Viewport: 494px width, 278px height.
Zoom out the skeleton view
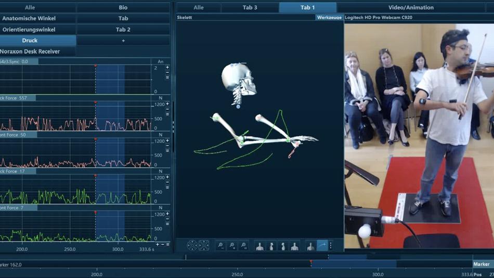(x=220, y=246)
